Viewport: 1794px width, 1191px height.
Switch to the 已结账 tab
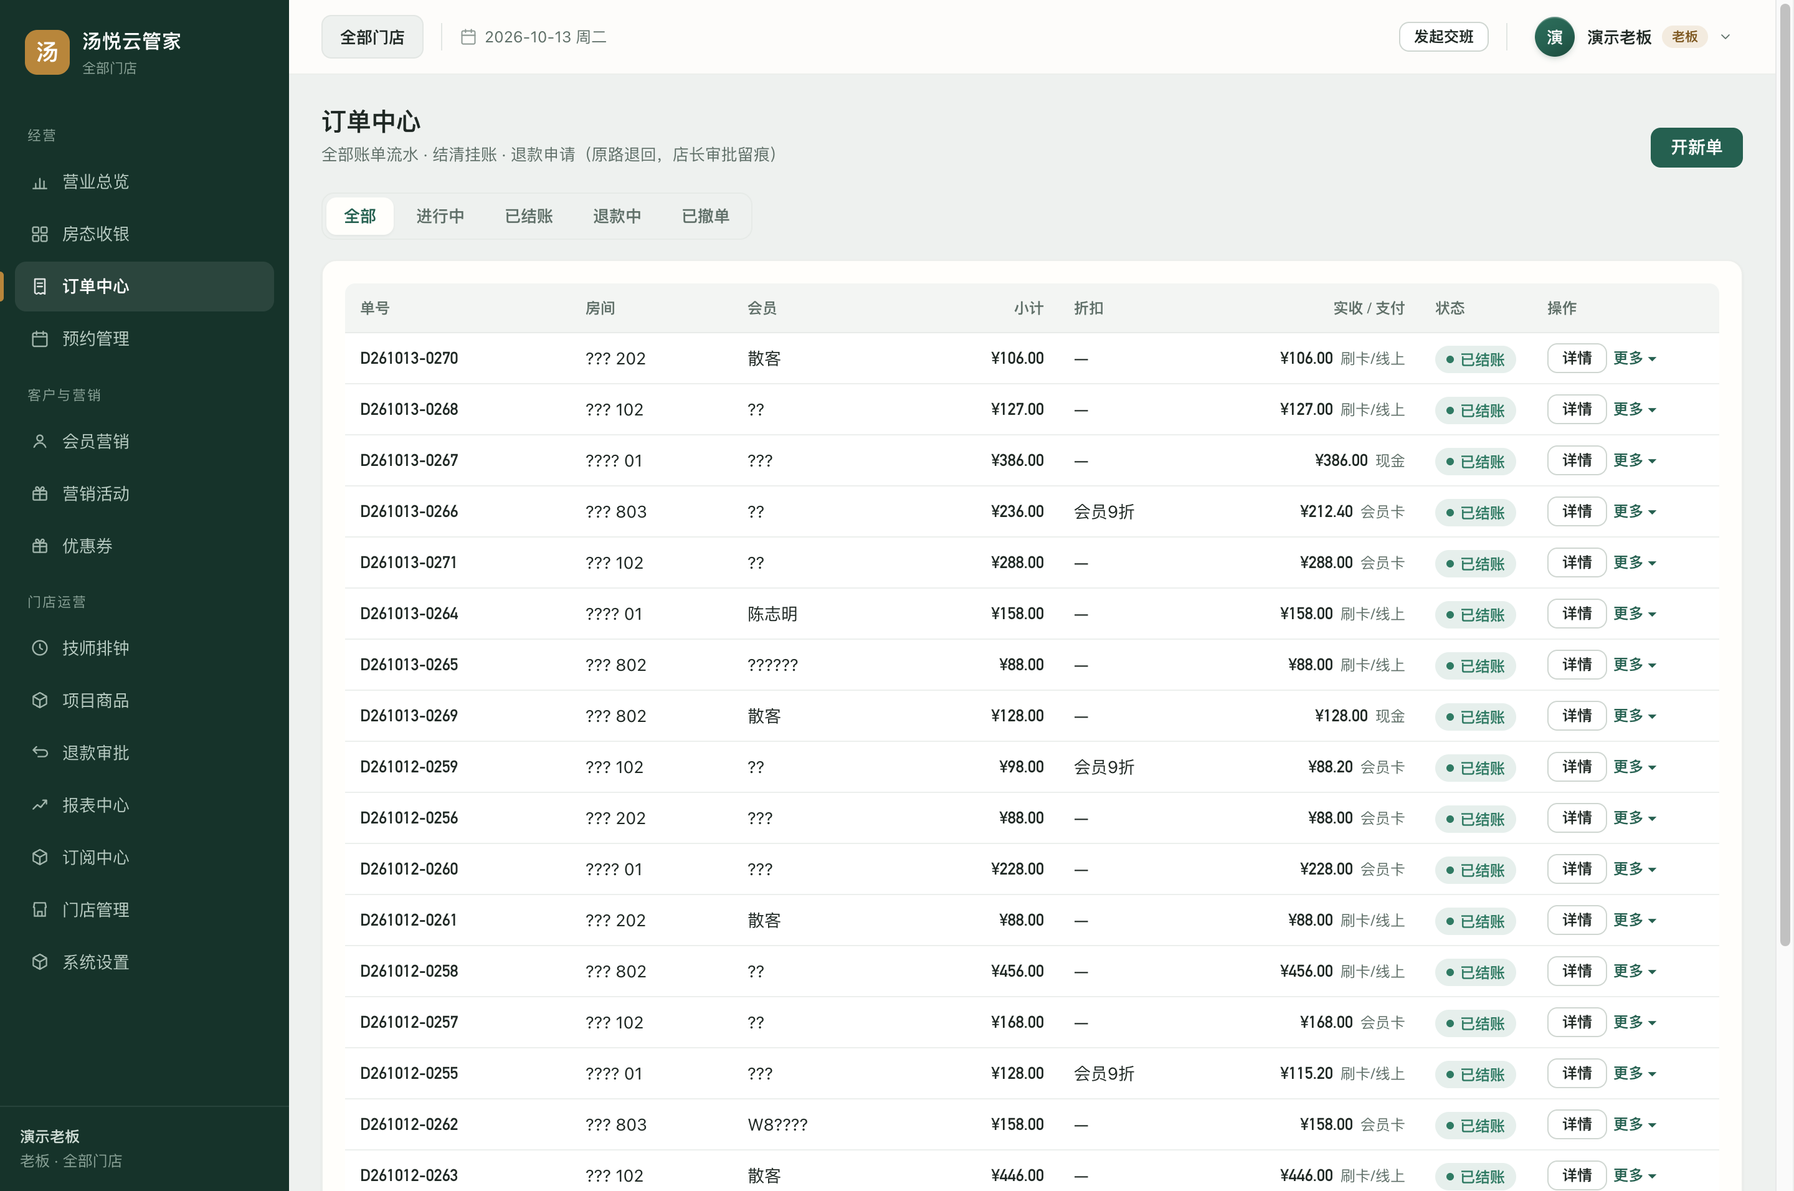click(x=529, y=217)
